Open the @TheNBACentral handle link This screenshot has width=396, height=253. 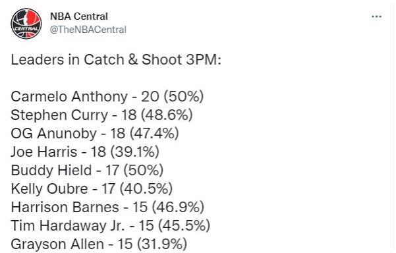tap(88, 30)
